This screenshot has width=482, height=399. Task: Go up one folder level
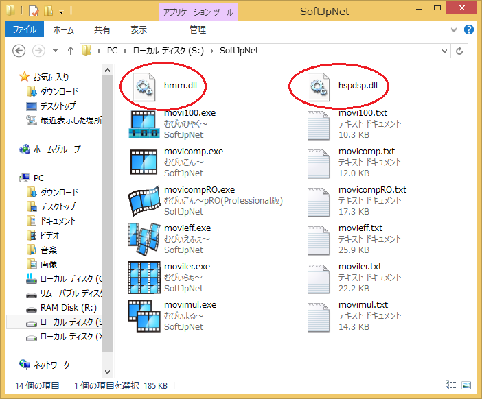click(x=71, y=51)
